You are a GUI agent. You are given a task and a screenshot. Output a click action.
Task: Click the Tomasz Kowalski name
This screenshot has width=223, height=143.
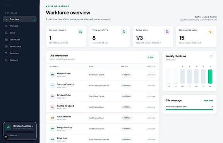coord(66,84)
